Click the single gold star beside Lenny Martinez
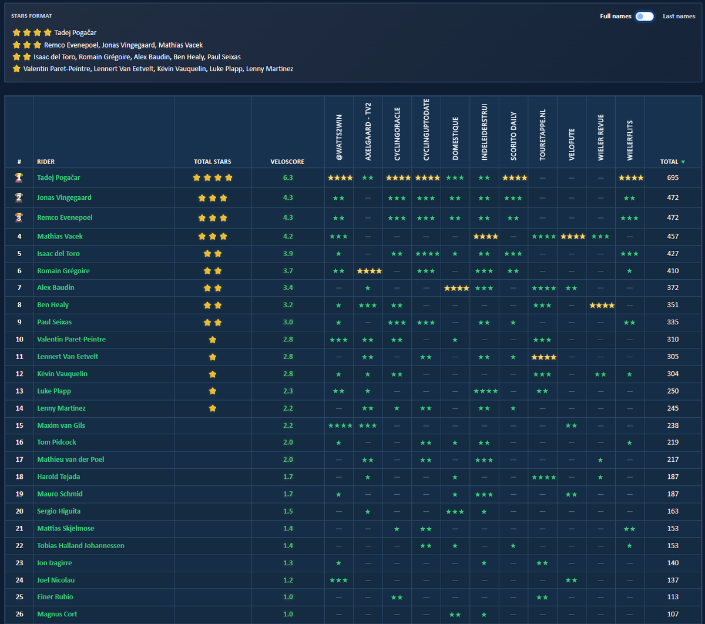The width and height of the screenshot is (705, 624). (213, 408)
